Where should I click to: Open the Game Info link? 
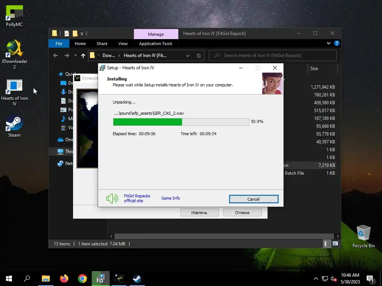[170, 198]
